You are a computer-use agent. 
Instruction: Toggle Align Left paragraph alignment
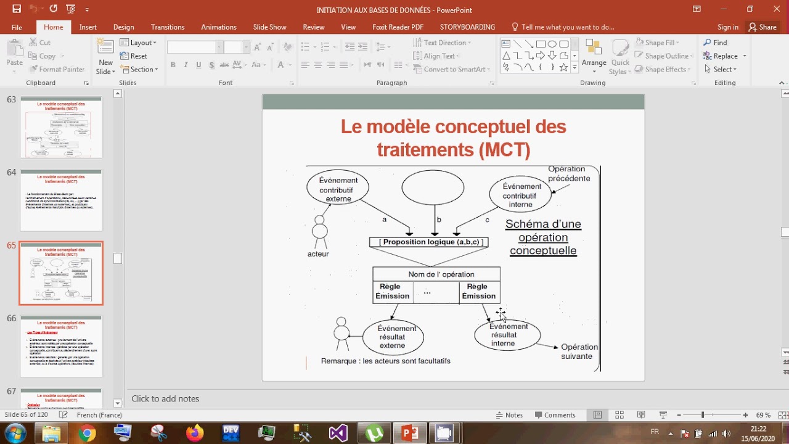tap(305, 65)
